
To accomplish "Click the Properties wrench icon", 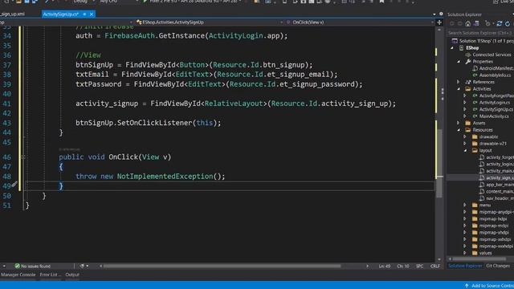I will pos(468,62).
